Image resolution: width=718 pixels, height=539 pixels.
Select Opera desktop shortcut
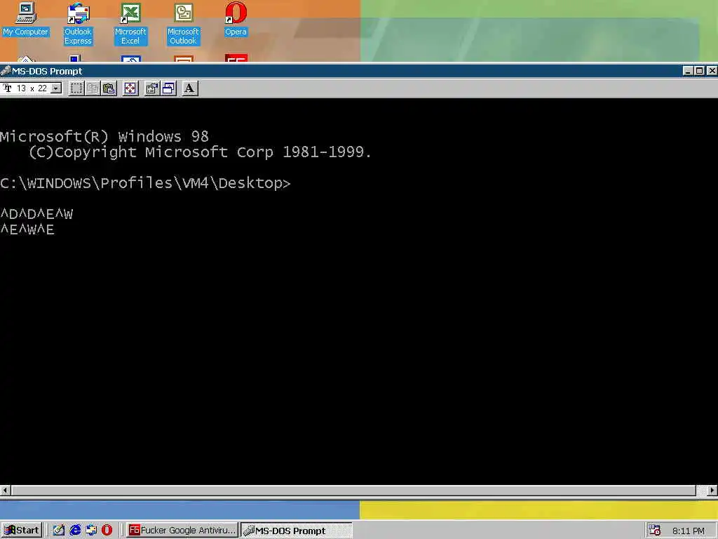236,19
